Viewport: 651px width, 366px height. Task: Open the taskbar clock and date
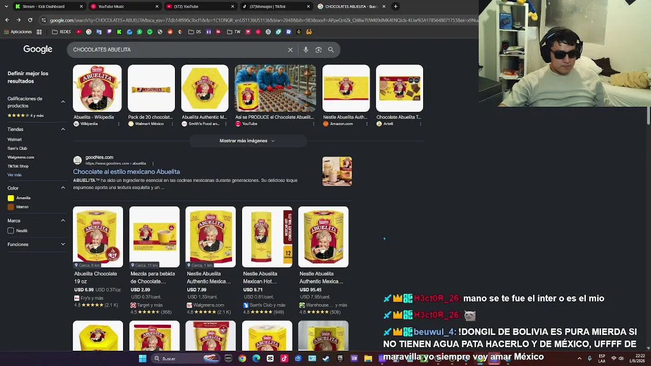(x=637, y=358)
